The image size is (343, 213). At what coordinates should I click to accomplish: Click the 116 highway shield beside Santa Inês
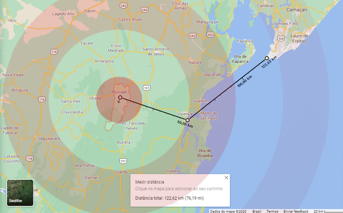[x=42, y=99]
